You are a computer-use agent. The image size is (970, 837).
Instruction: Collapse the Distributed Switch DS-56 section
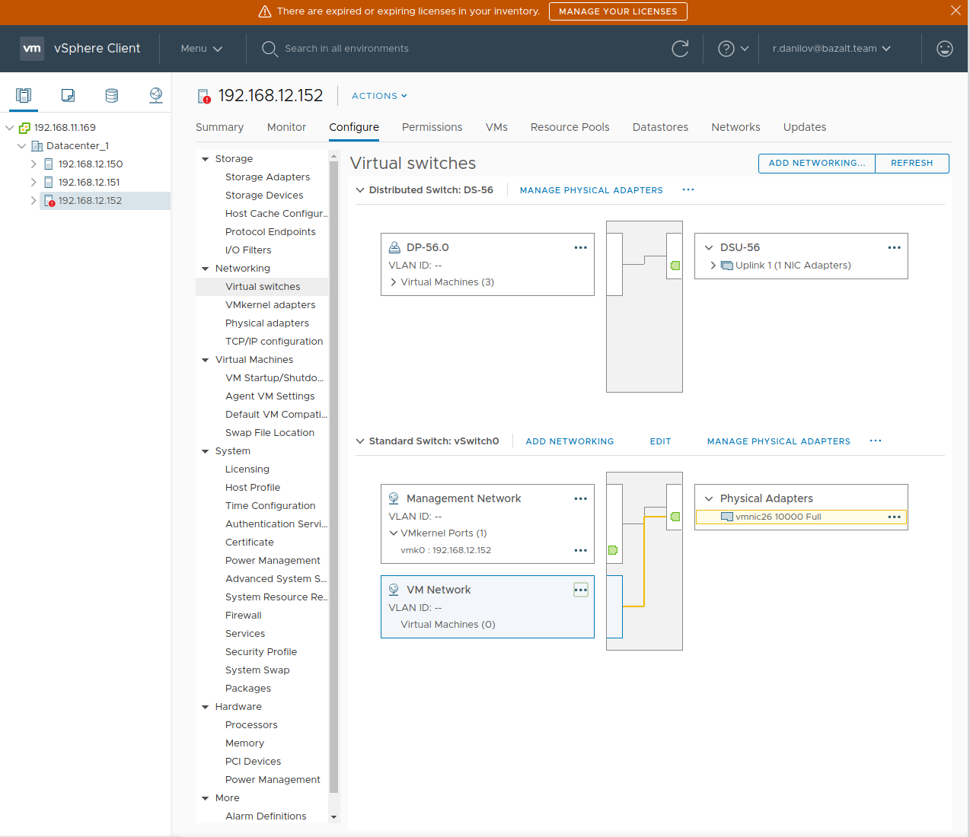coord(360,190)
